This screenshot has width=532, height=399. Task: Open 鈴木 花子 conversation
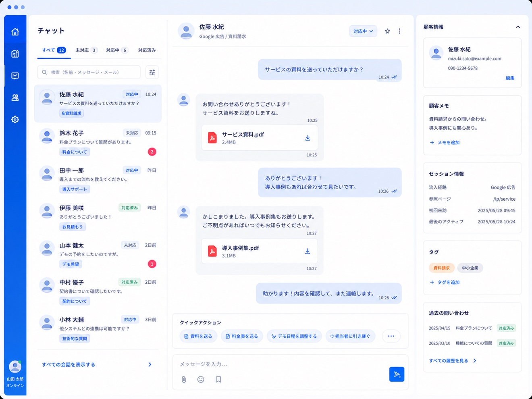98,142
